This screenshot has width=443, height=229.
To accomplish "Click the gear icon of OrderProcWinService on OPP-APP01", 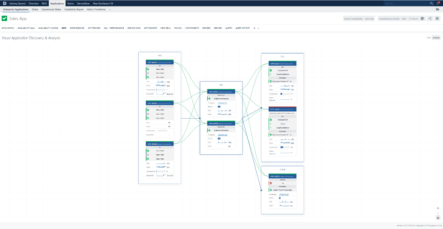I will coord(209,99).
